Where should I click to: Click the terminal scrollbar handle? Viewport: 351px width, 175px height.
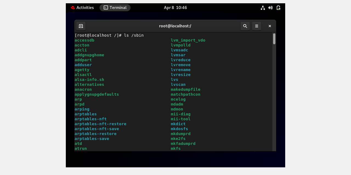click(x=274, y=39)
